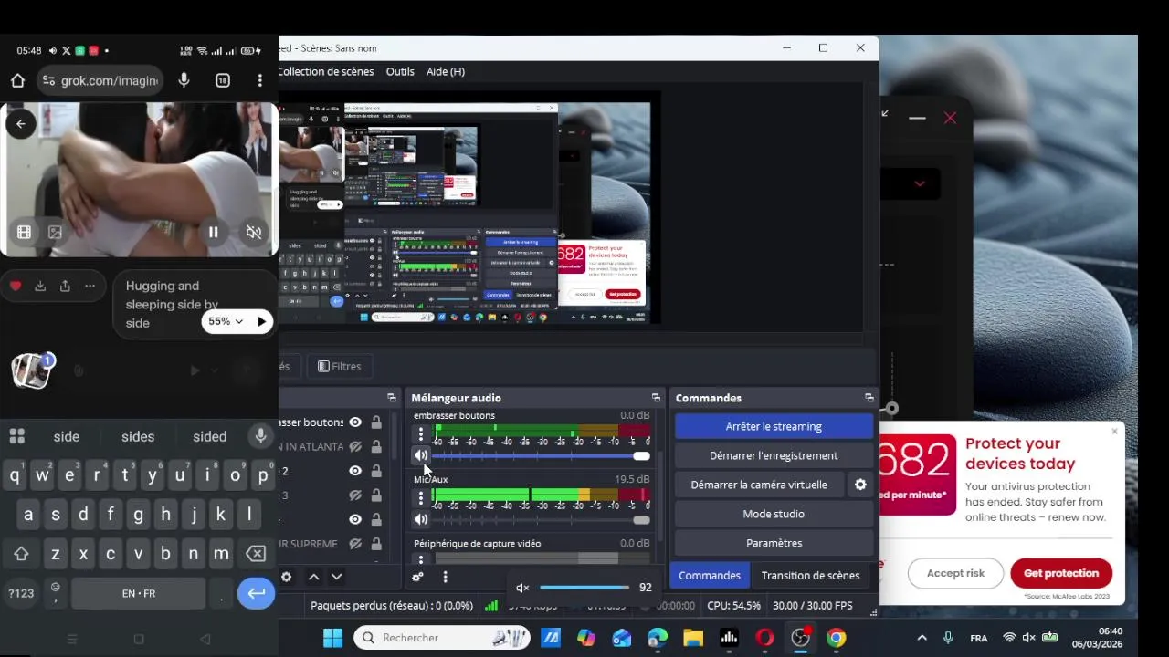The image size is (1169, 657).
Task: Open the Collection de scènes menu
Action: (326, 71)
